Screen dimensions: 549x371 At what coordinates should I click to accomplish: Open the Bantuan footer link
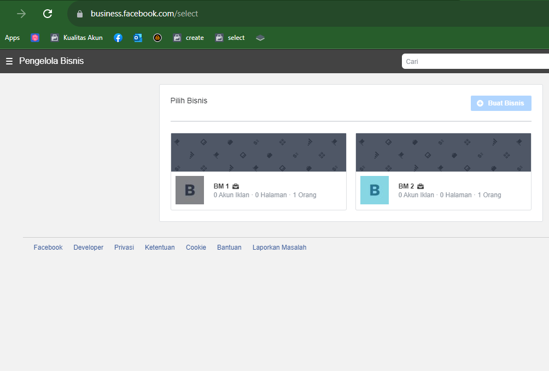point(229,248)
